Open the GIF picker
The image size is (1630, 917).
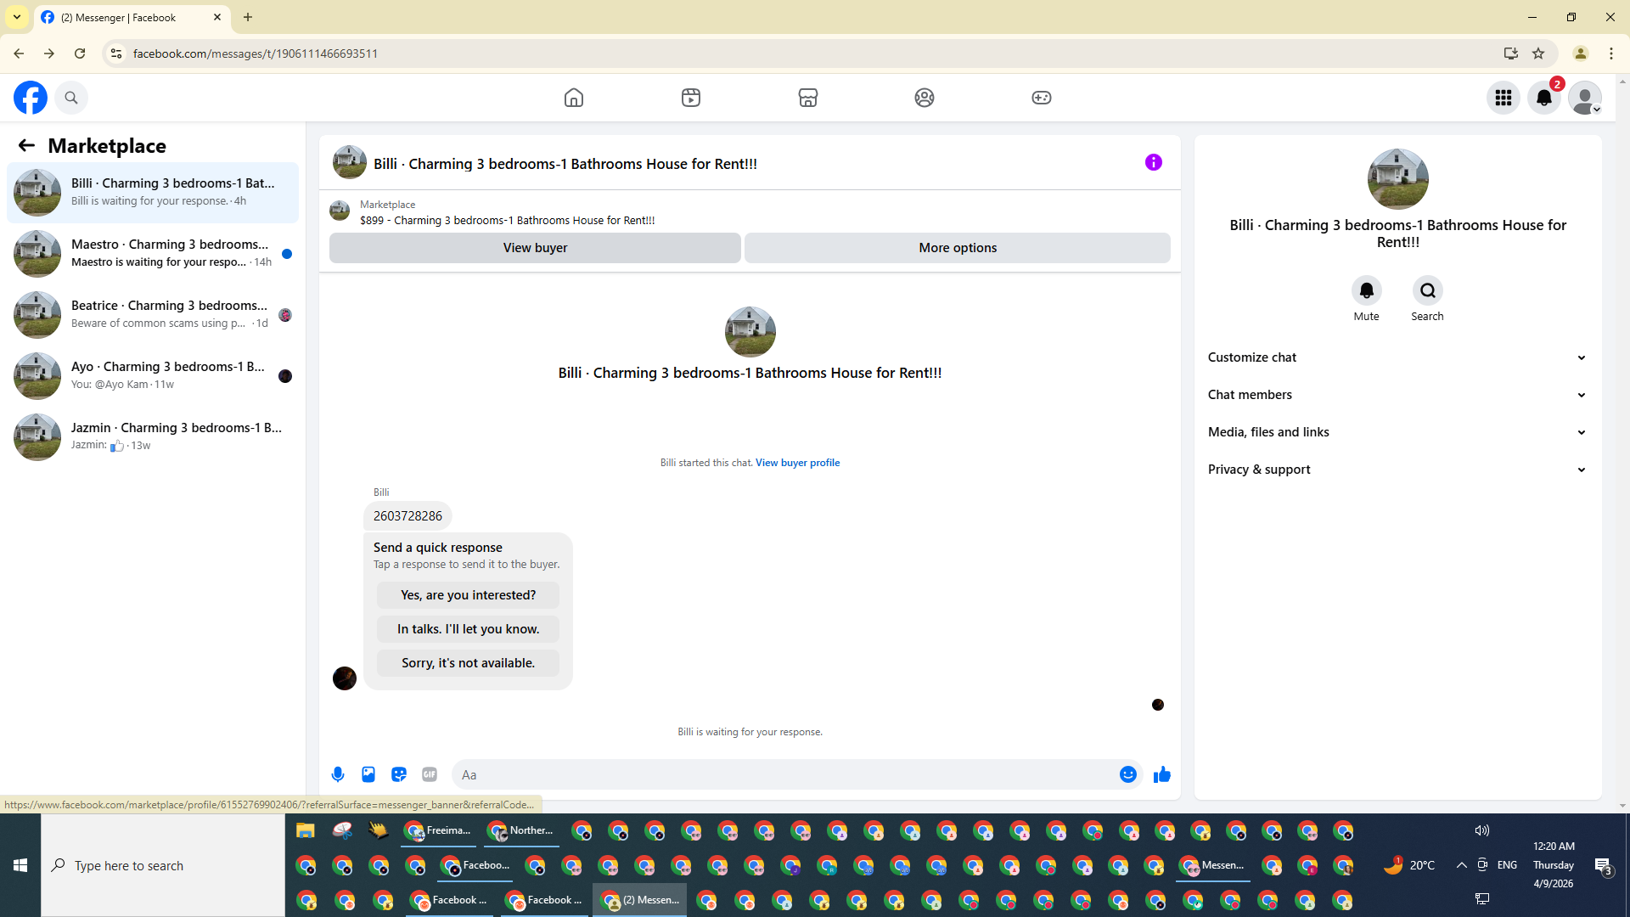pyautogui.click(x=430, y=774)
